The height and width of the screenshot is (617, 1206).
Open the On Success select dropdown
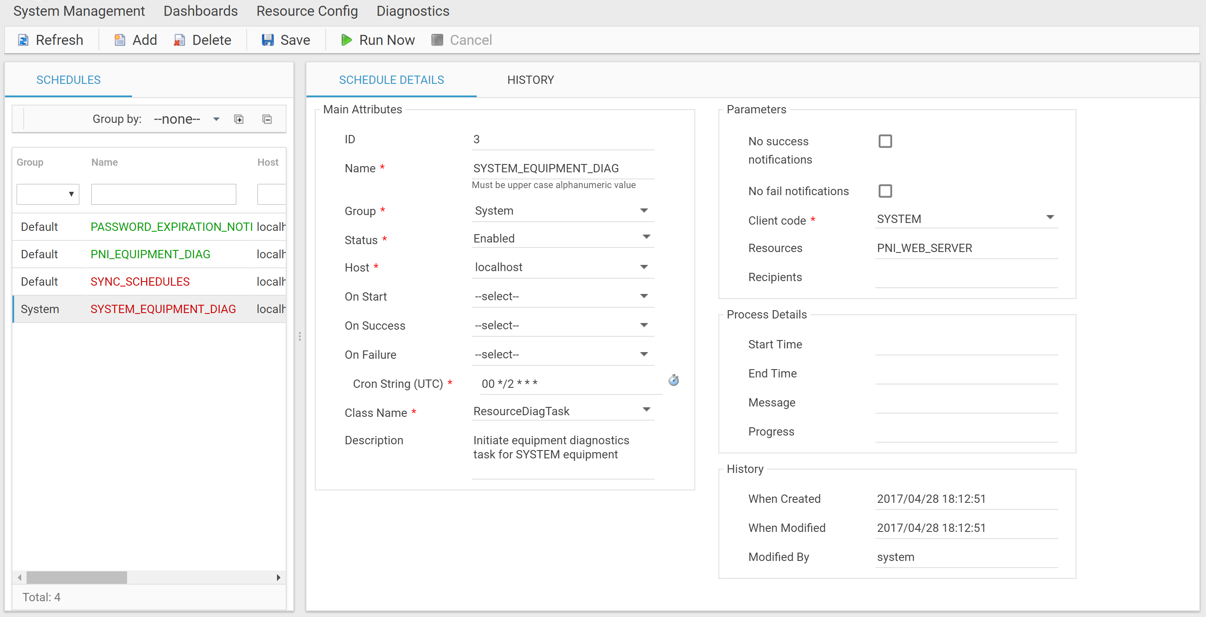pyautogui.click(x=562, y=326)
